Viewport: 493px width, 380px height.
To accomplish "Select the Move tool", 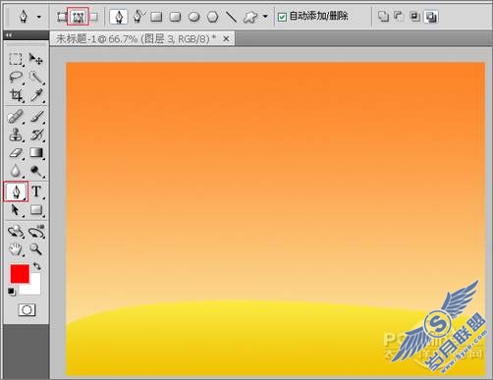I will coord(35,59).
